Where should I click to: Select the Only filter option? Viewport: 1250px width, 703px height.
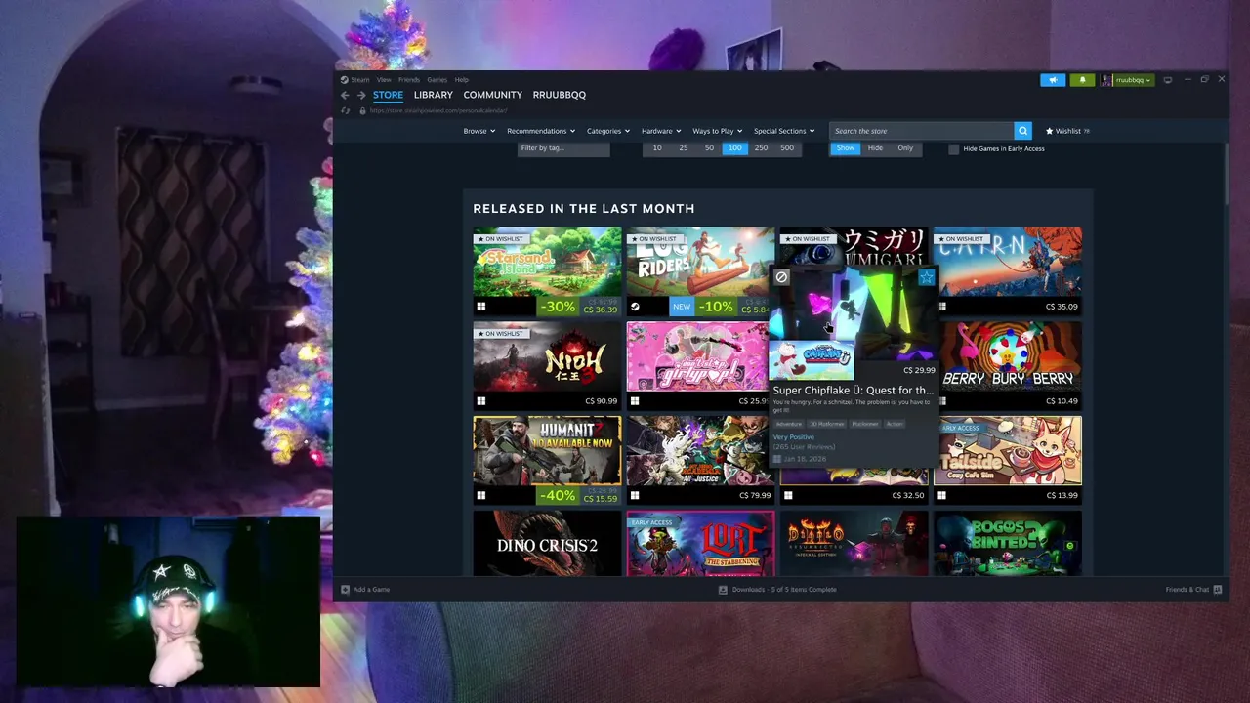(905, 148)
